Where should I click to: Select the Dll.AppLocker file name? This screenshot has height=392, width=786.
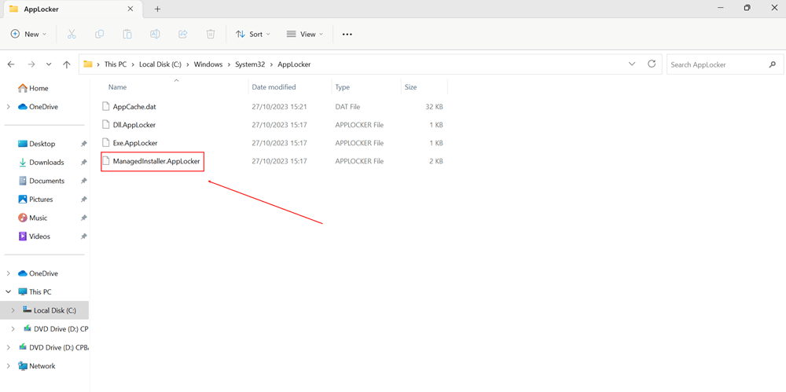tap(134, 125)
